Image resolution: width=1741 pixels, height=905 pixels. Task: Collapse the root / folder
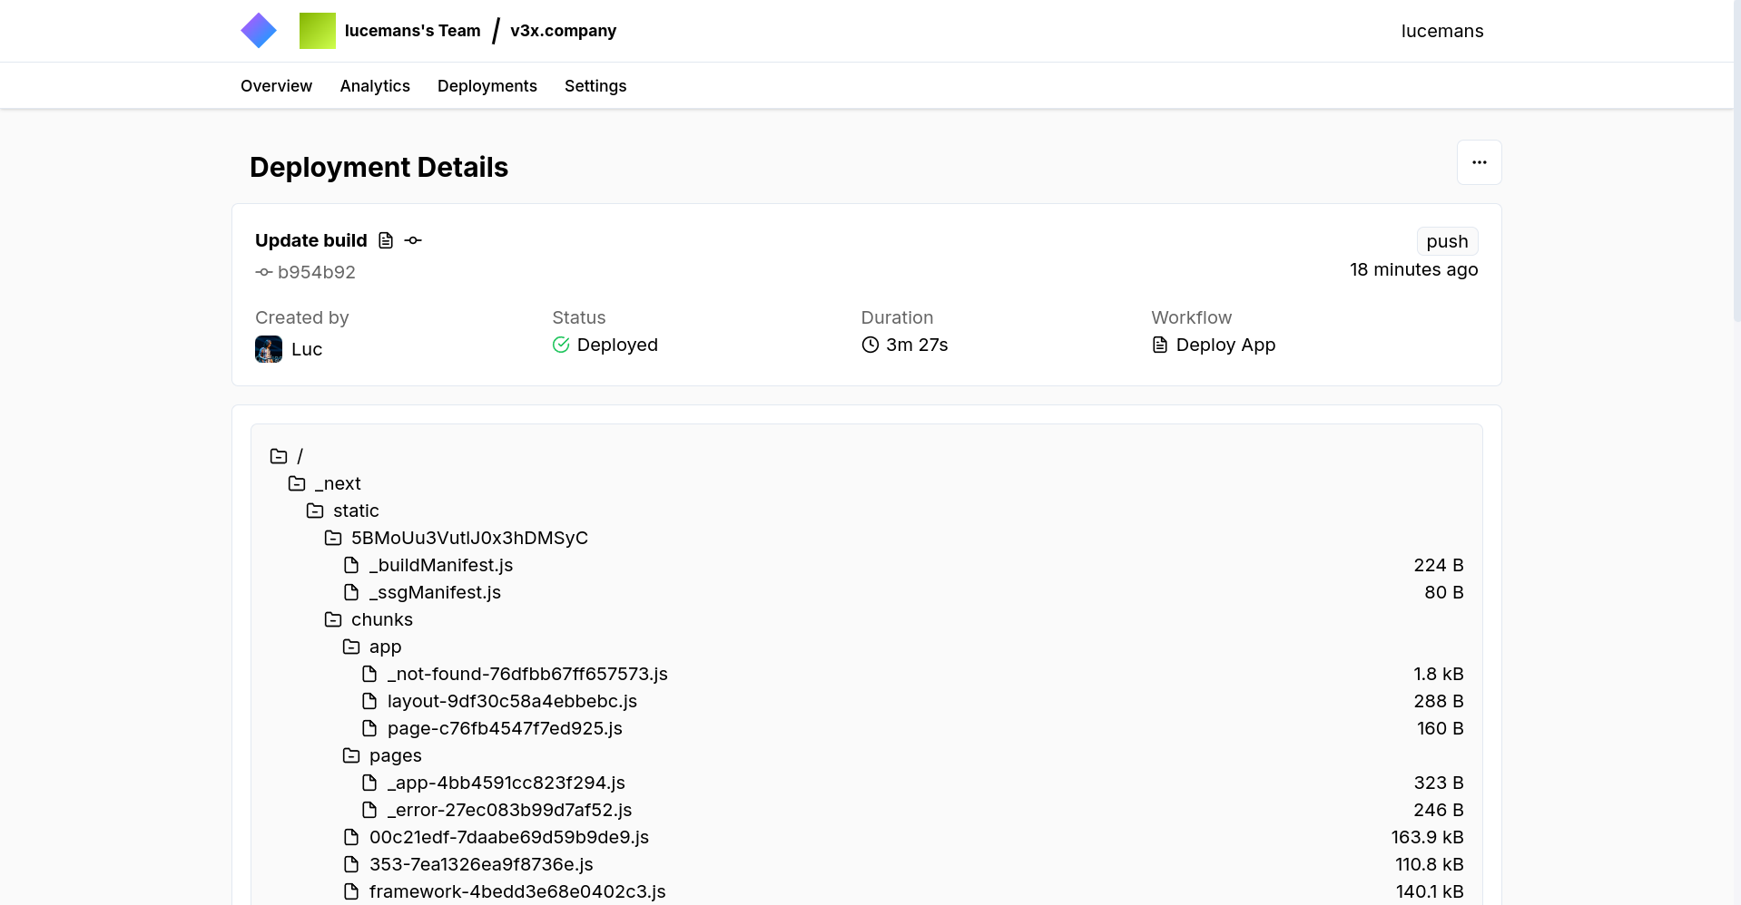(279, 456)
